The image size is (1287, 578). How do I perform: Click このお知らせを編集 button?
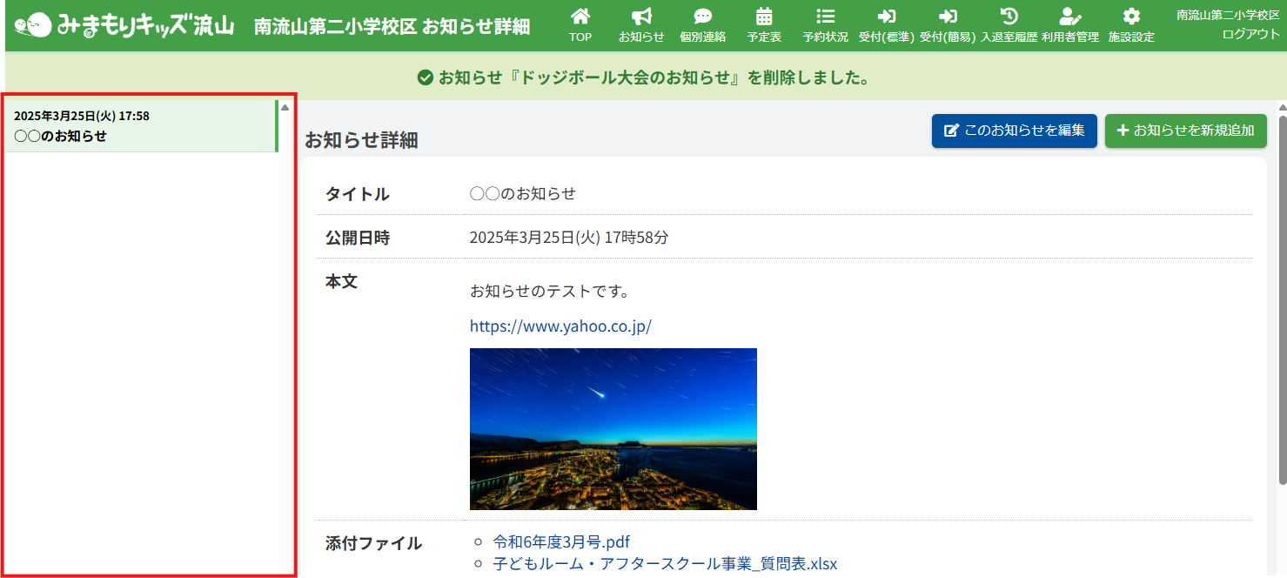click(x=1014, y=131)
